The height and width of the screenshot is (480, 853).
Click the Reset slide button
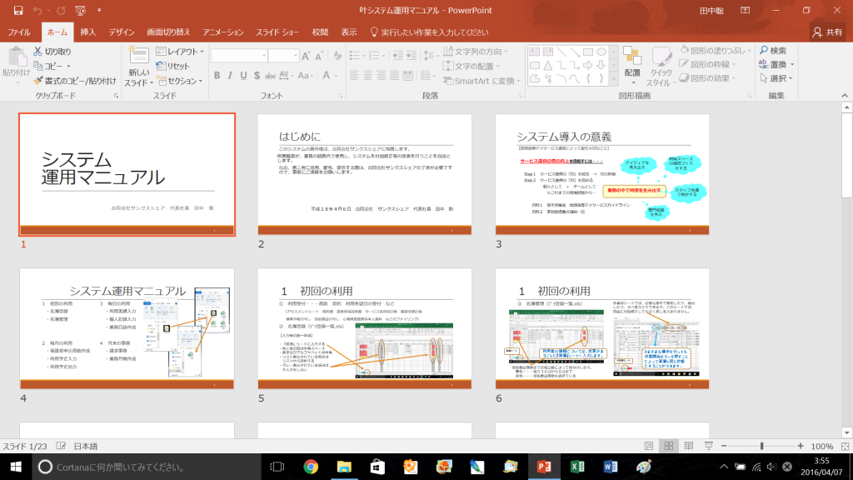(173, 66)
